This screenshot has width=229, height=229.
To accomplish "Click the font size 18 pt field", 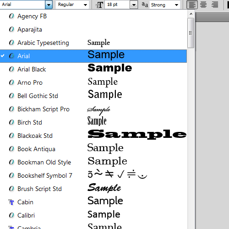I will click(117, 5).
